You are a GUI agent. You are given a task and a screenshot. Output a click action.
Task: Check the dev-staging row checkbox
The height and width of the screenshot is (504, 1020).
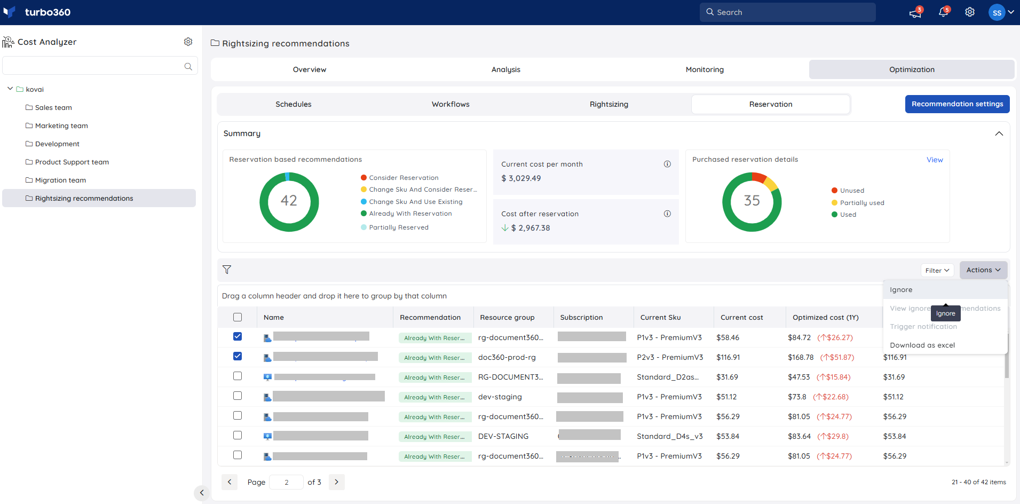tap(238, 396)
